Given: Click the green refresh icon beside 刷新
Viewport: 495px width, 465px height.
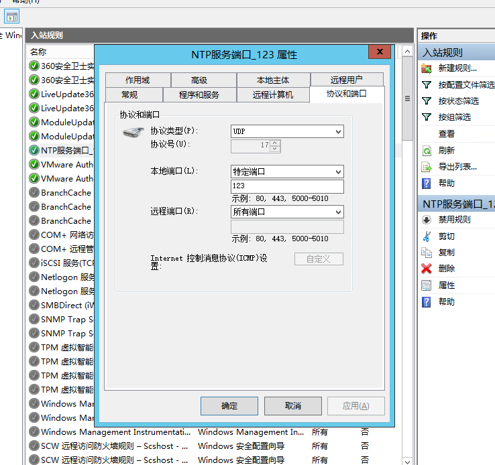Looking at the screenshot, I should pos(427,151).
